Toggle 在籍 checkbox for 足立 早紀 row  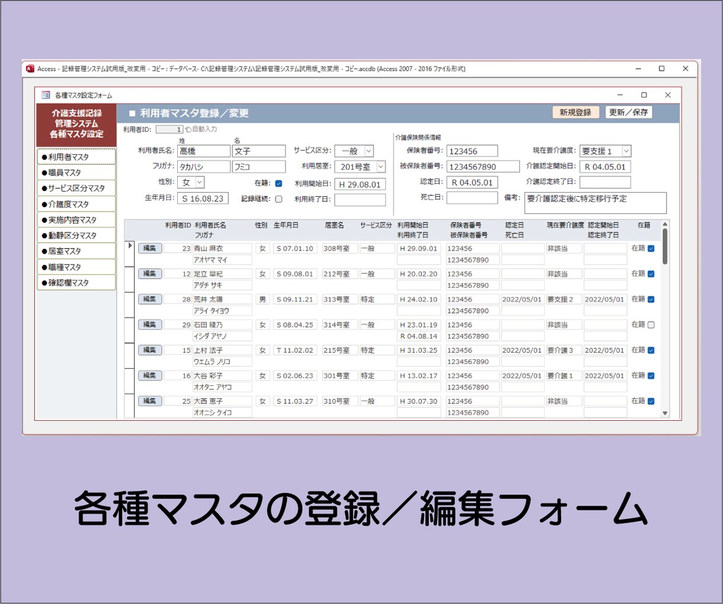651,274
